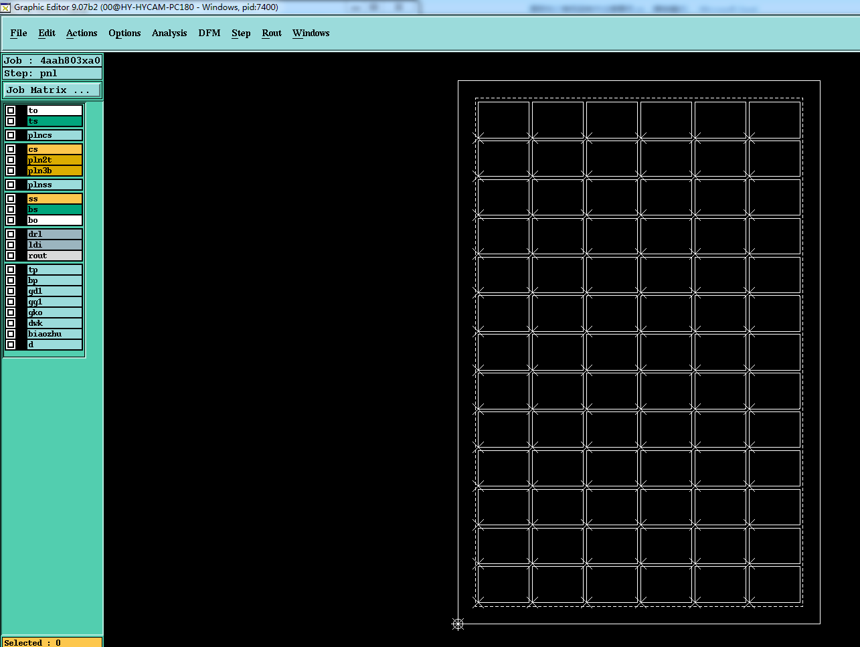Select the white 'to' layer name
This screenshot has height=647, width=860.
pos(55,110)
